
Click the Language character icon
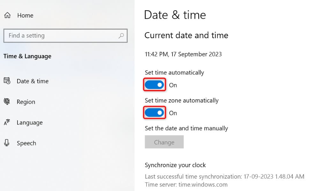point(7,123)
